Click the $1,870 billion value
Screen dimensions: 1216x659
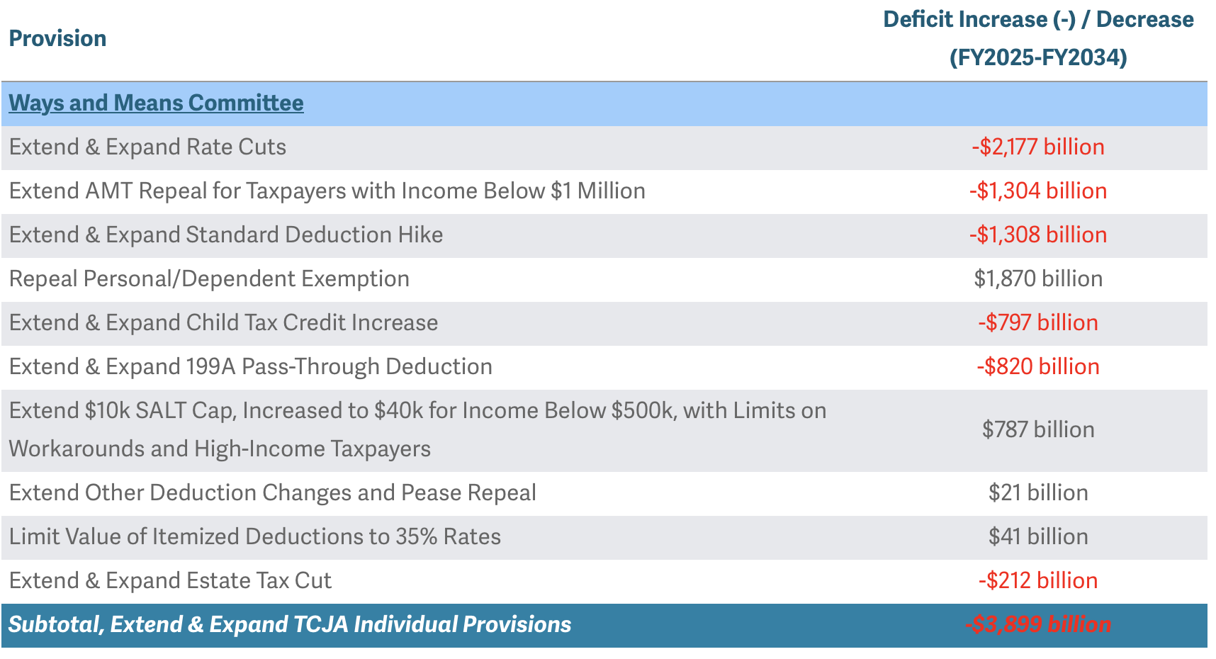click(x=1037, y=279)
